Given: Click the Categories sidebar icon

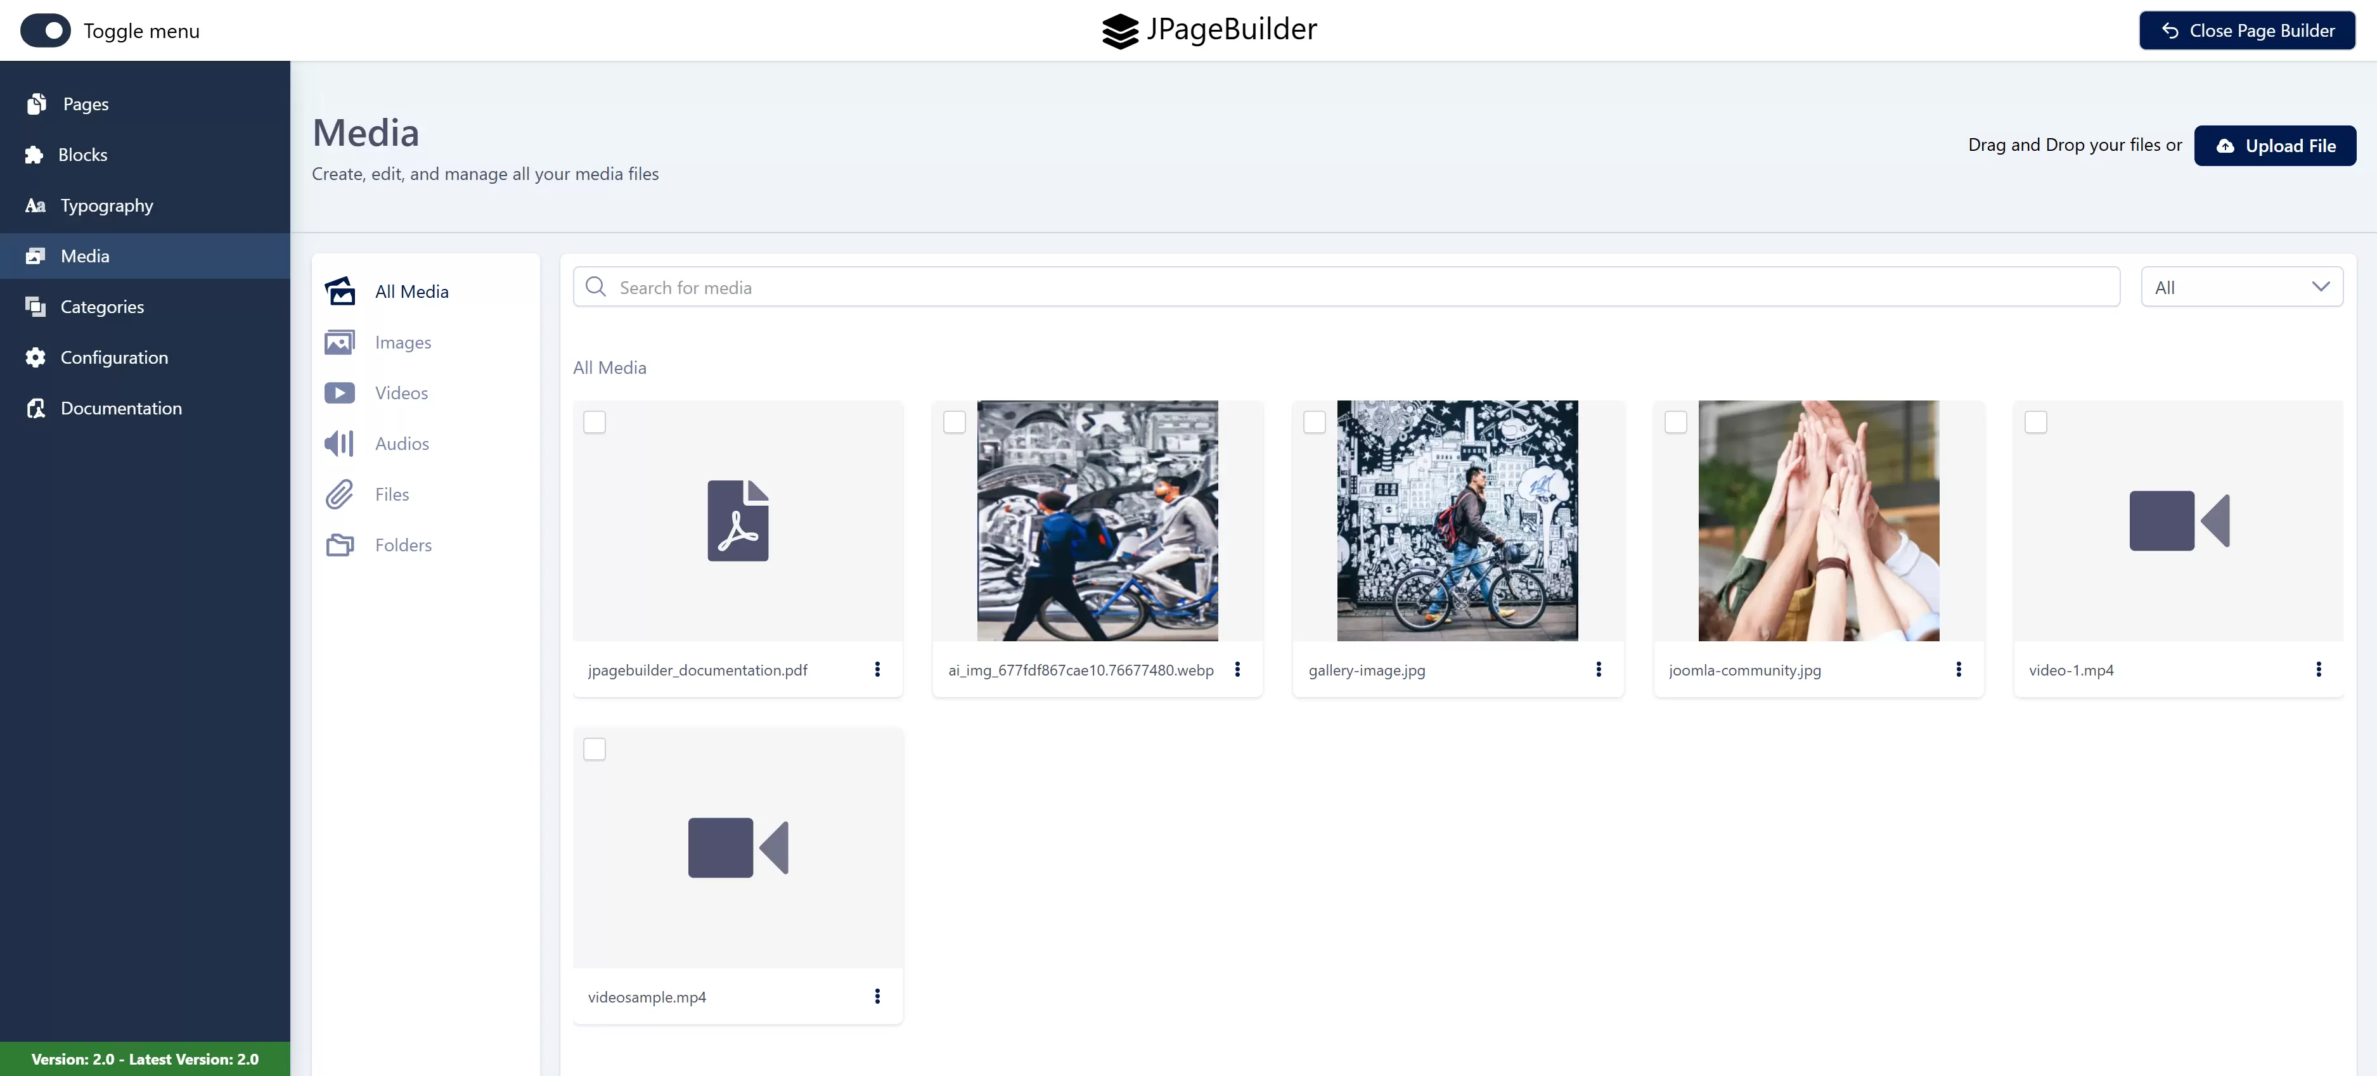Looking at the screenshot, I should click(x=36, y=306).
